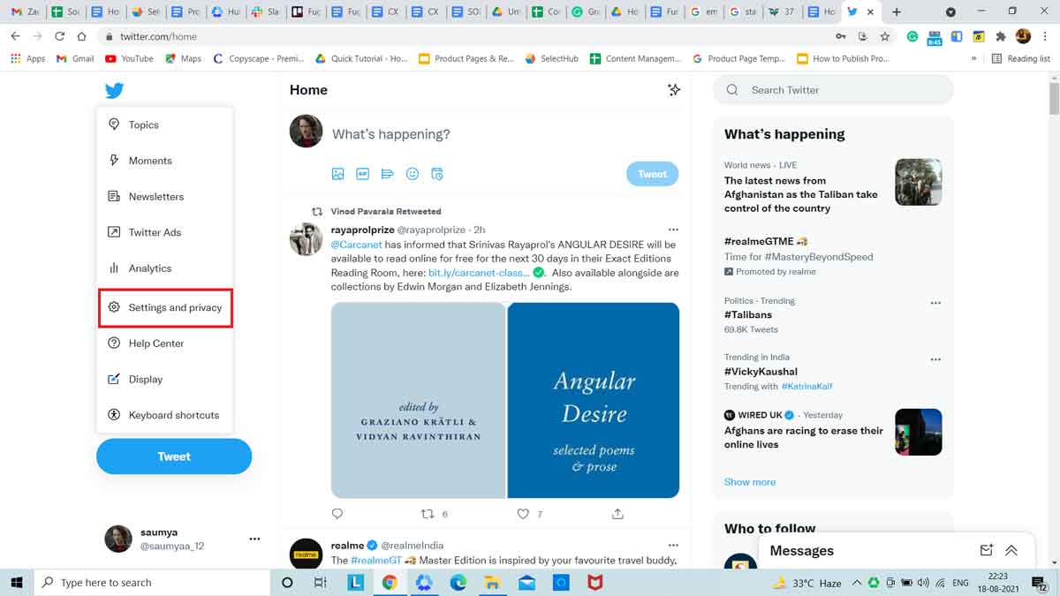Open account options next to saumya username
The width and height of the screenshot is (1060, 596).
(x=254, y=538)
